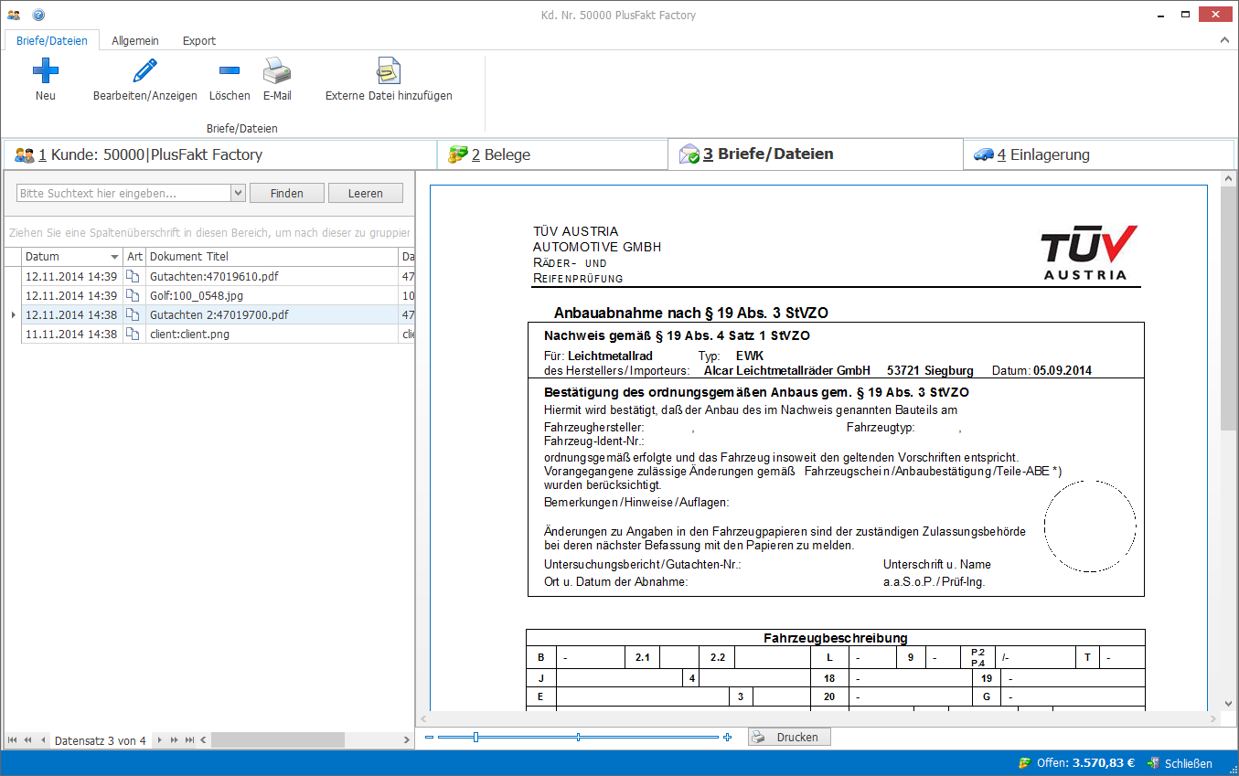The height and width of the screenshot is (776, 1239).
Task: Click the preview vertical scrollbar thumb
Action: (x=1228, y=309)
